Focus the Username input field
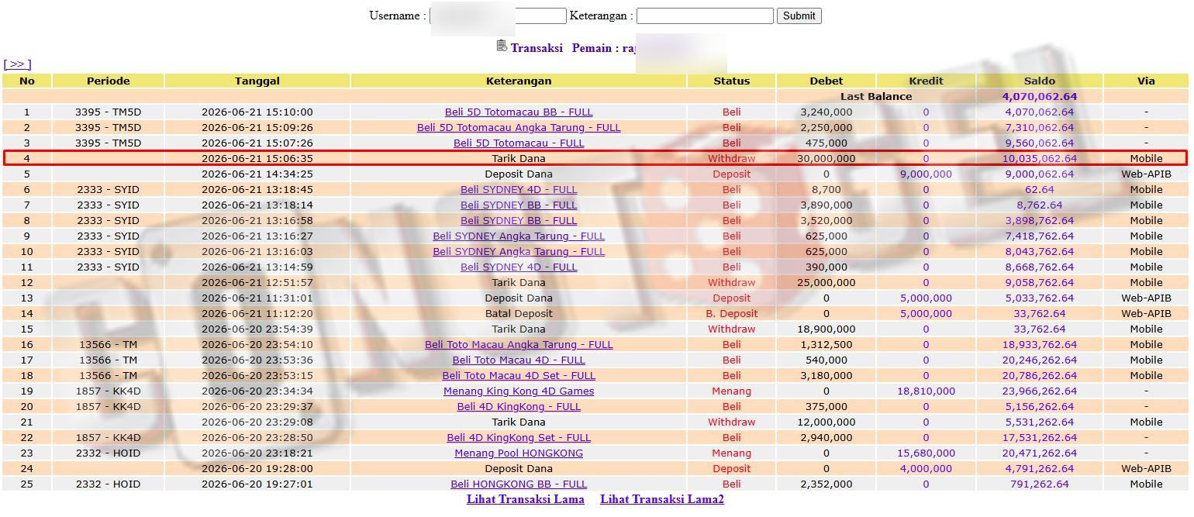Image resolution: width=1194 pixels, height=517 pixels. (498, 16)
